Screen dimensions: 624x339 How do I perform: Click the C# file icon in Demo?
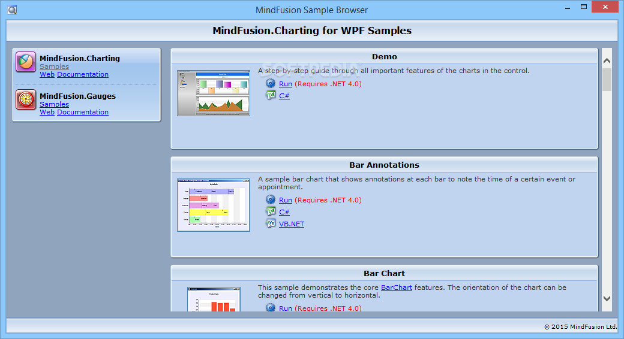click(x=271, y=95)
